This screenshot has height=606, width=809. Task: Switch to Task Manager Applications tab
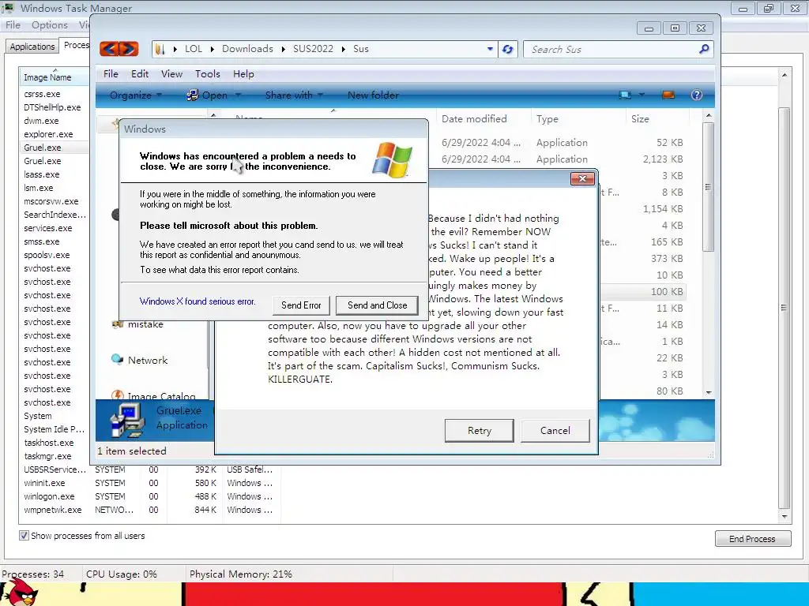(32, 47)
